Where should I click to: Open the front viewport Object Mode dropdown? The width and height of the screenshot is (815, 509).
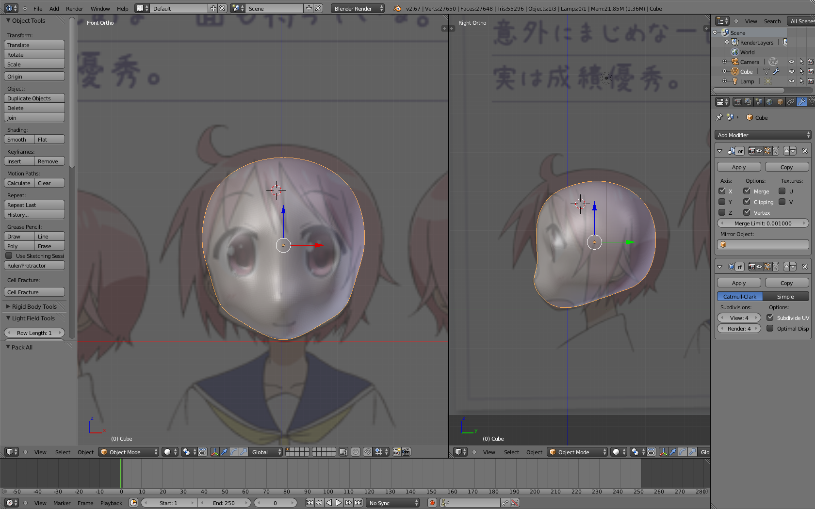pyautogui.click(x=129, y=452)
